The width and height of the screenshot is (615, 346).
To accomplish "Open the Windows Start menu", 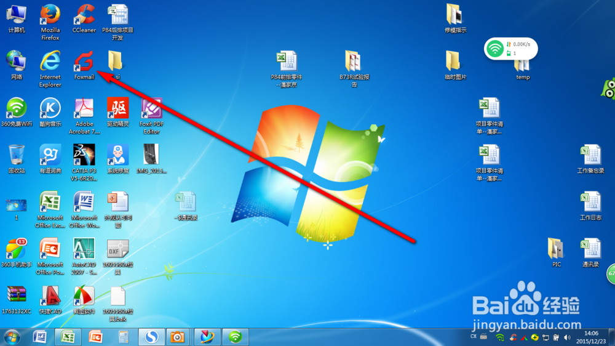I will click(12, 337).
